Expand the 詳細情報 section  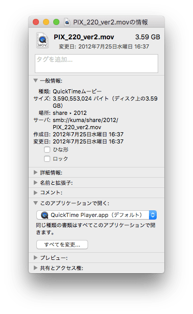[35, 172]
